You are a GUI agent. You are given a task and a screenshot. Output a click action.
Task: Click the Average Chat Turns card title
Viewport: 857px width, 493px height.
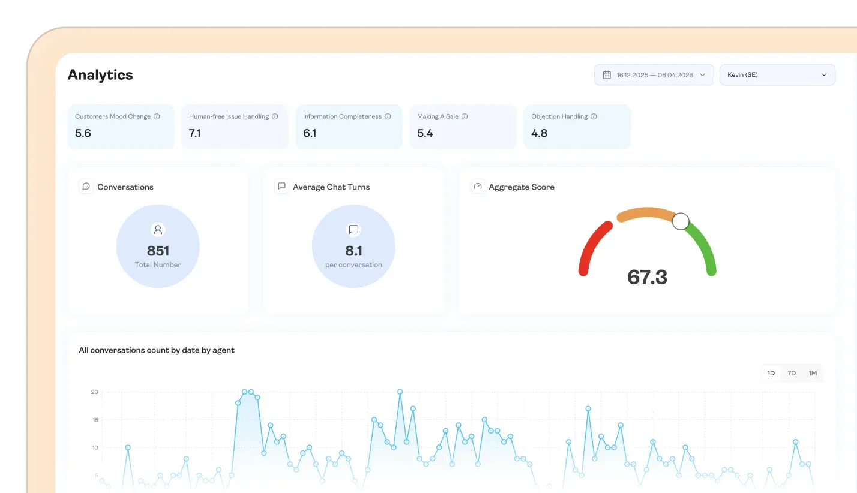331,187
